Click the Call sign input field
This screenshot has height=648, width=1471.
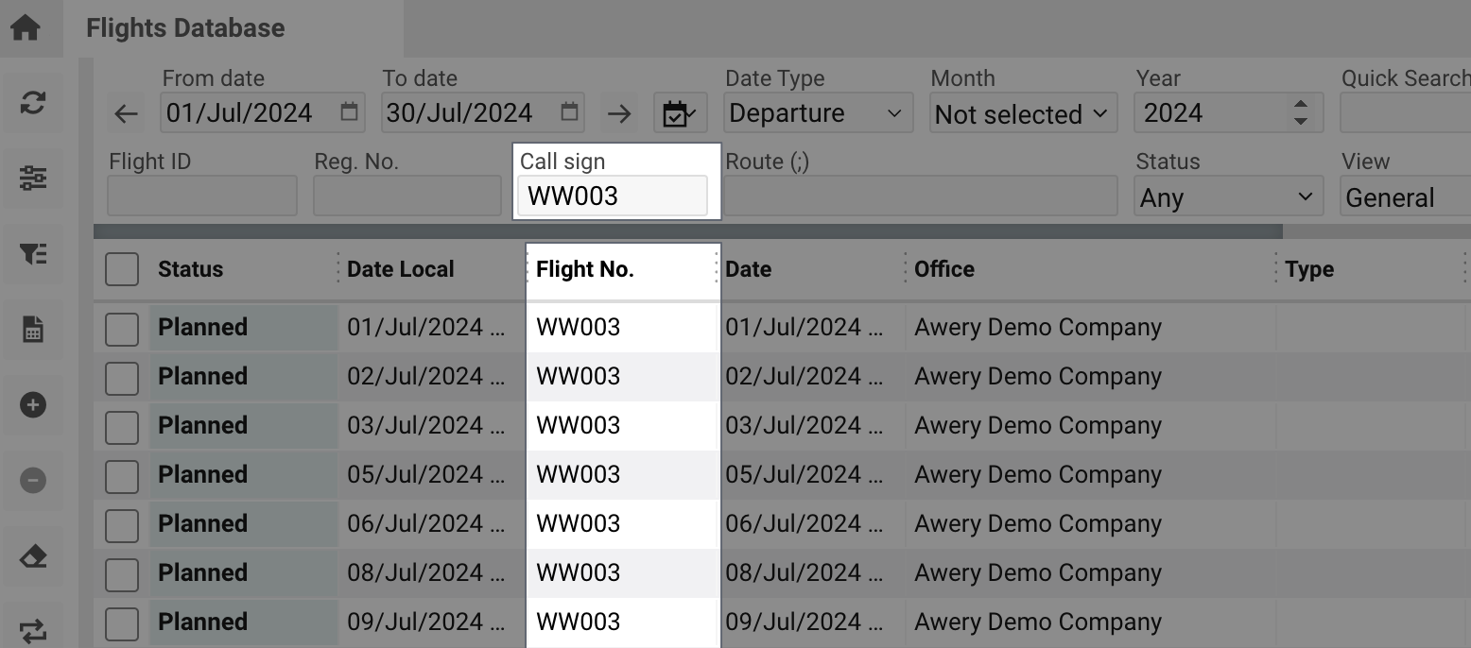612,196
